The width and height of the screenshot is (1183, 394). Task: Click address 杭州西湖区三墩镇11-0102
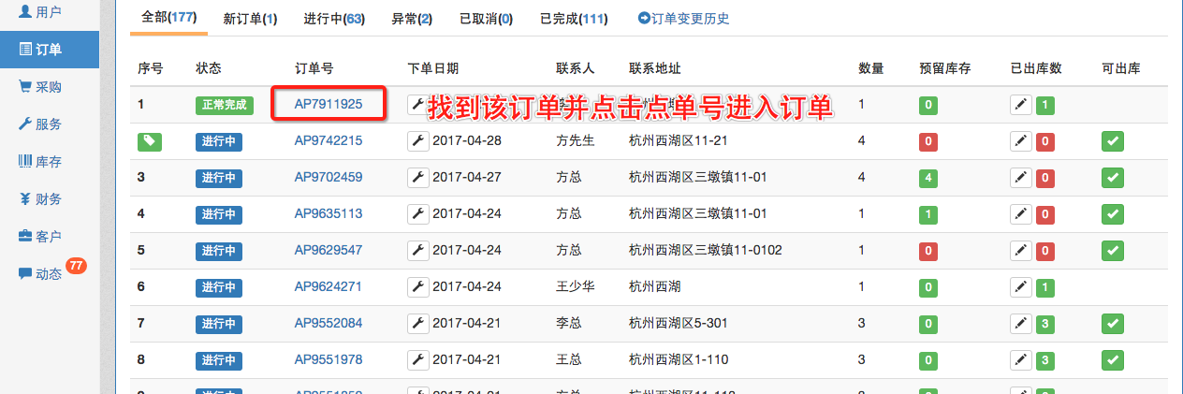(x=706, y=250)
